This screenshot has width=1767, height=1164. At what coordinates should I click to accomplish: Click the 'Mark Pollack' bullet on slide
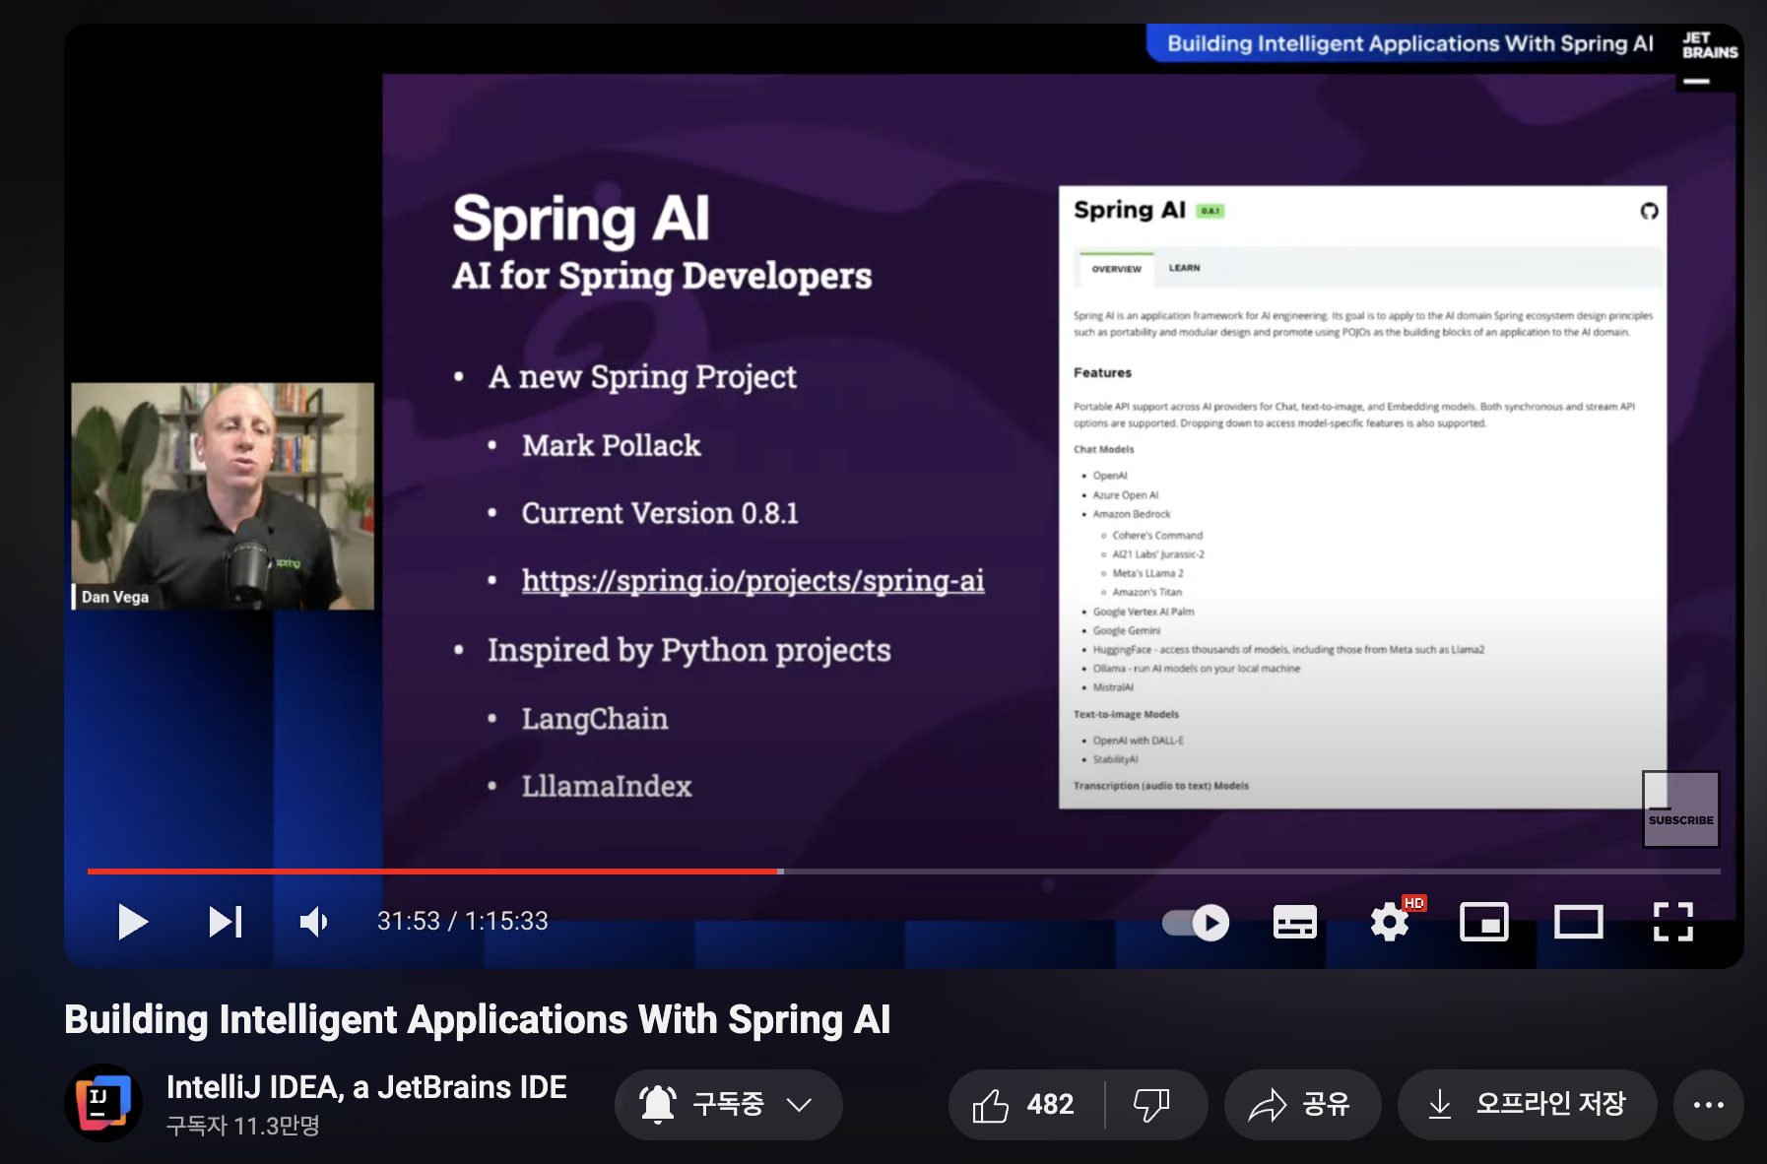coord(611,445)
